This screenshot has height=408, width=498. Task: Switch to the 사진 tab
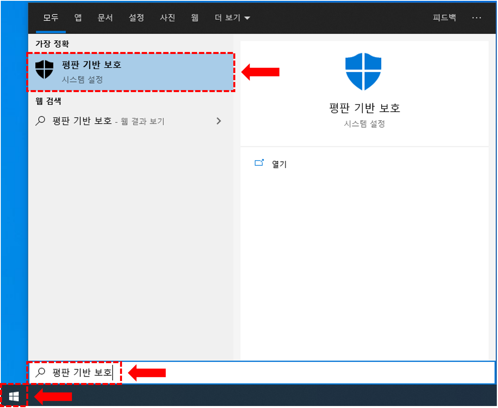167,18
